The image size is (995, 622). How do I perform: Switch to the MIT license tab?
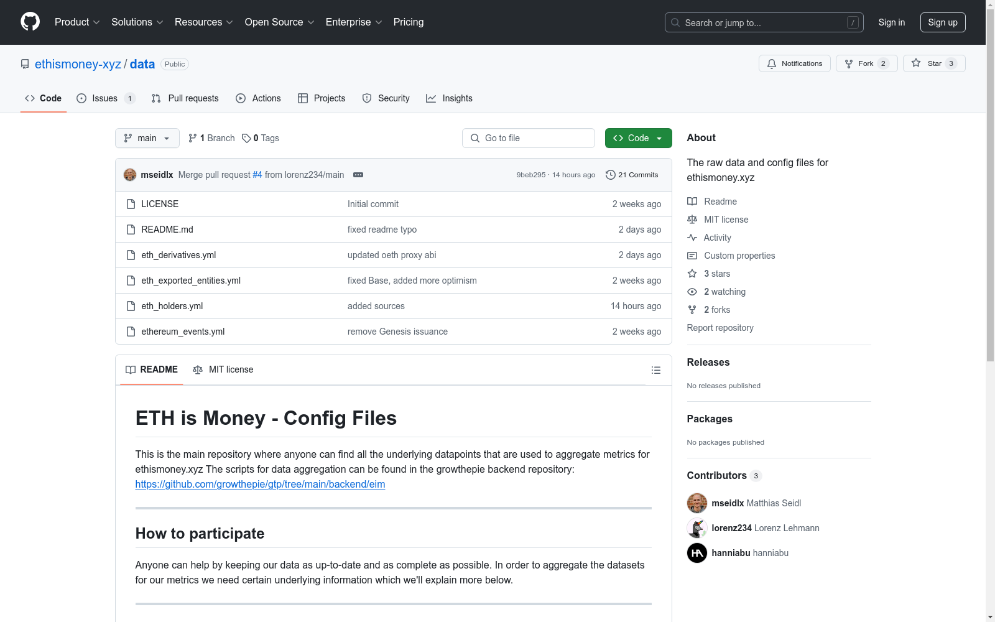223,369
